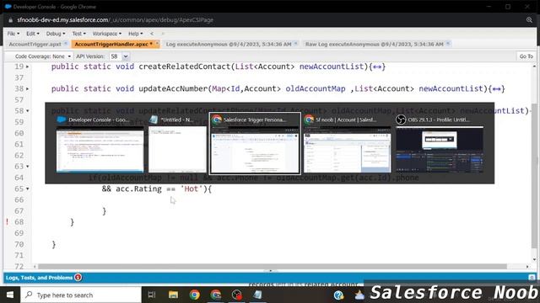Select Sf noob Account window thumbnail
This screenshot has height=303, width=540.
pyautogui.click(x=347, y=149)
